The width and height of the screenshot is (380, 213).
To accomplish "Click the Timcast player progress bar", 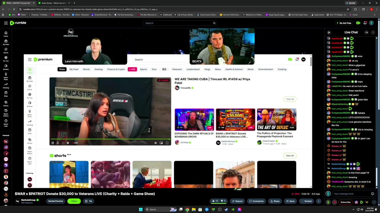I will point(110,139).
